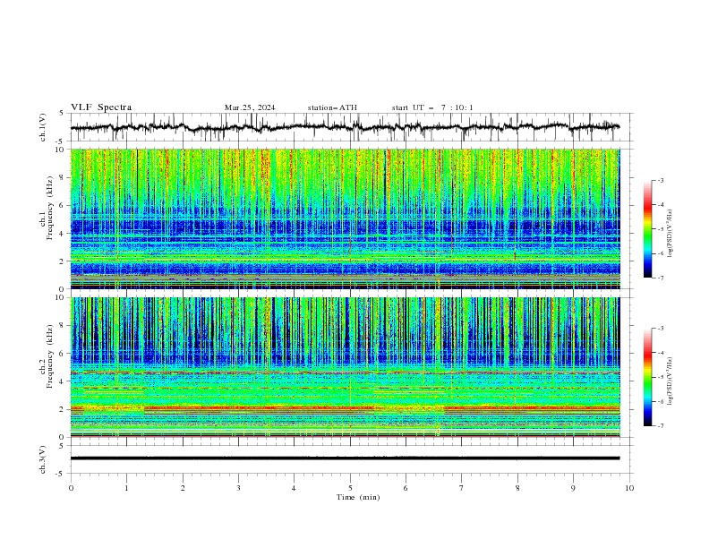Click the "6" frequency tick of ch.1 spectrogram
Image resolution: width=709 pixels, height=548 pixels.
(x=64, y=205)
